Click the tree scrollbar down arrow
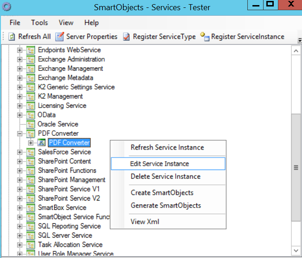This screenshot has height=258, width=302. point(296,251)
